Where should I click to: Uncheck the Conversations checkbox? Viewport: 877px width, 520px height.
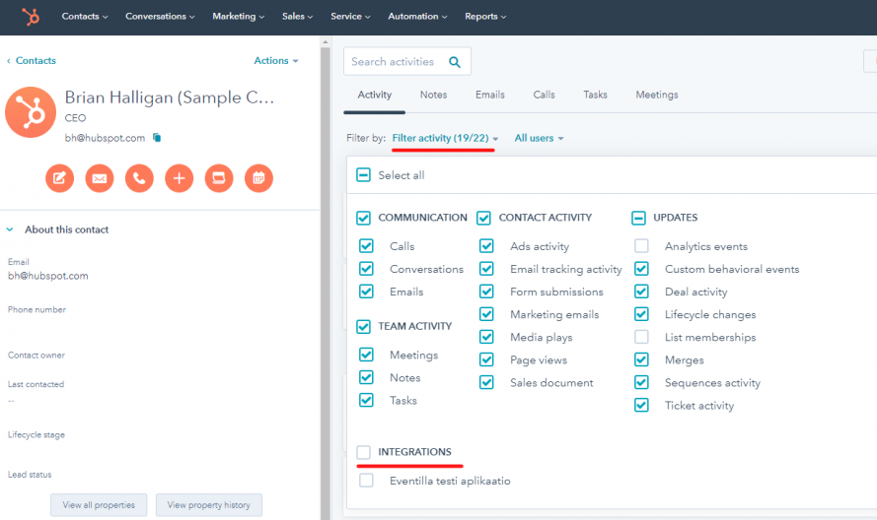366,269
